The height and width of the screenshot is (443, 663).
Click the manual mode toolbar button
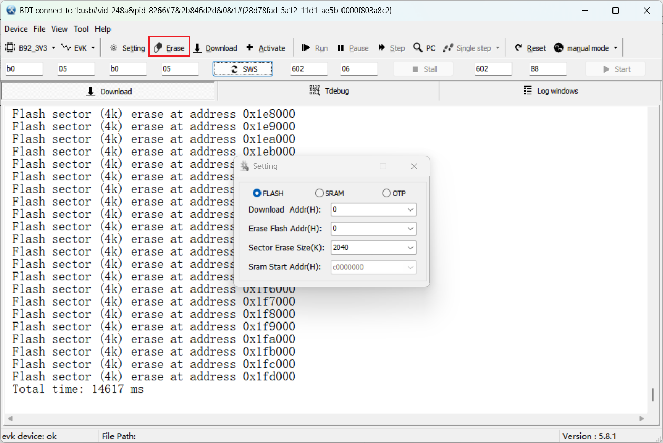pyautogui.click(x=582, y=48)
